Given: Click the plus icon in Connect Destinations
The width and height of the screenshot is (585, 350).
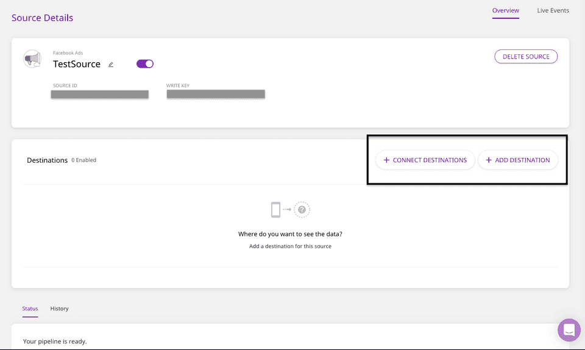Looking at the screenshot, I should click(386, 160).
